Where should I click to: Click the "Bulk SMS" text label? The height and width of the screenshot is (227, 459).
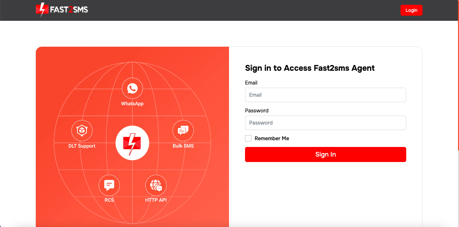point(183,146)
